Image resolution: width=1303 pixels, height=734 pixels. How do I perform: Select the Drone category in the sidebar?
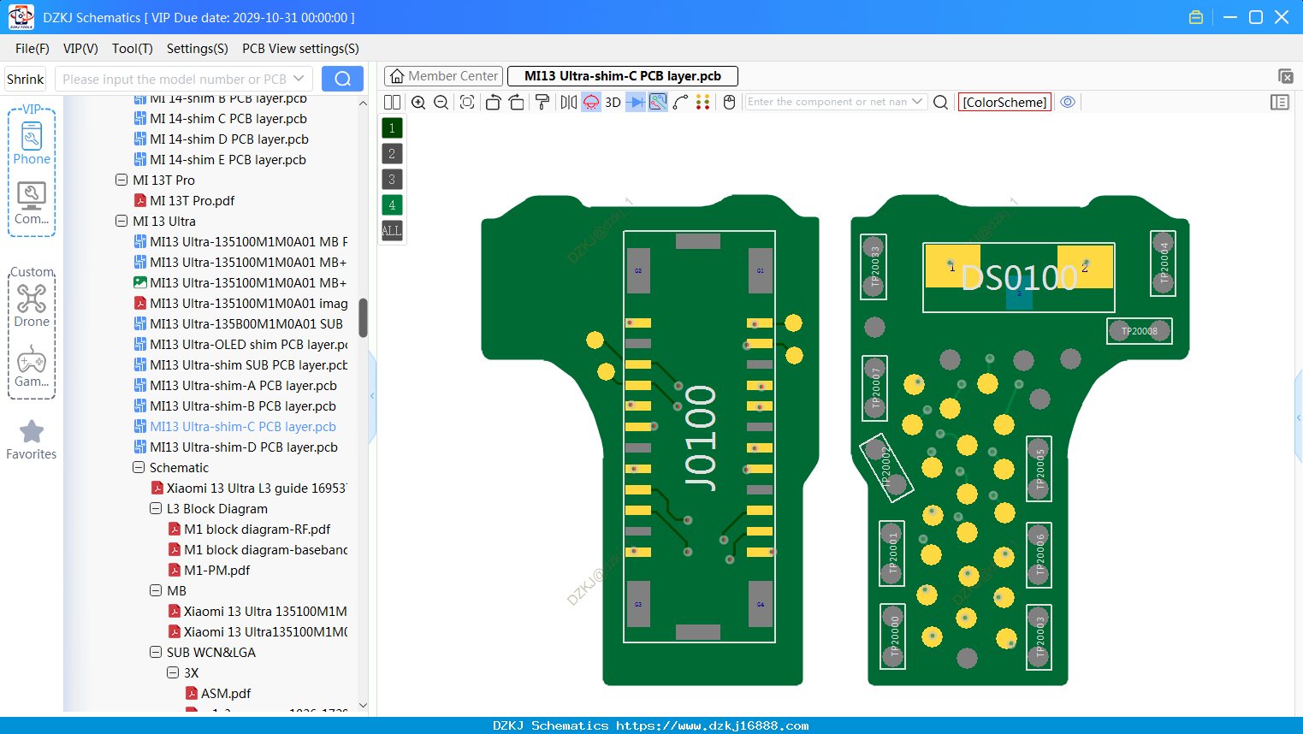tap(32, 305)
